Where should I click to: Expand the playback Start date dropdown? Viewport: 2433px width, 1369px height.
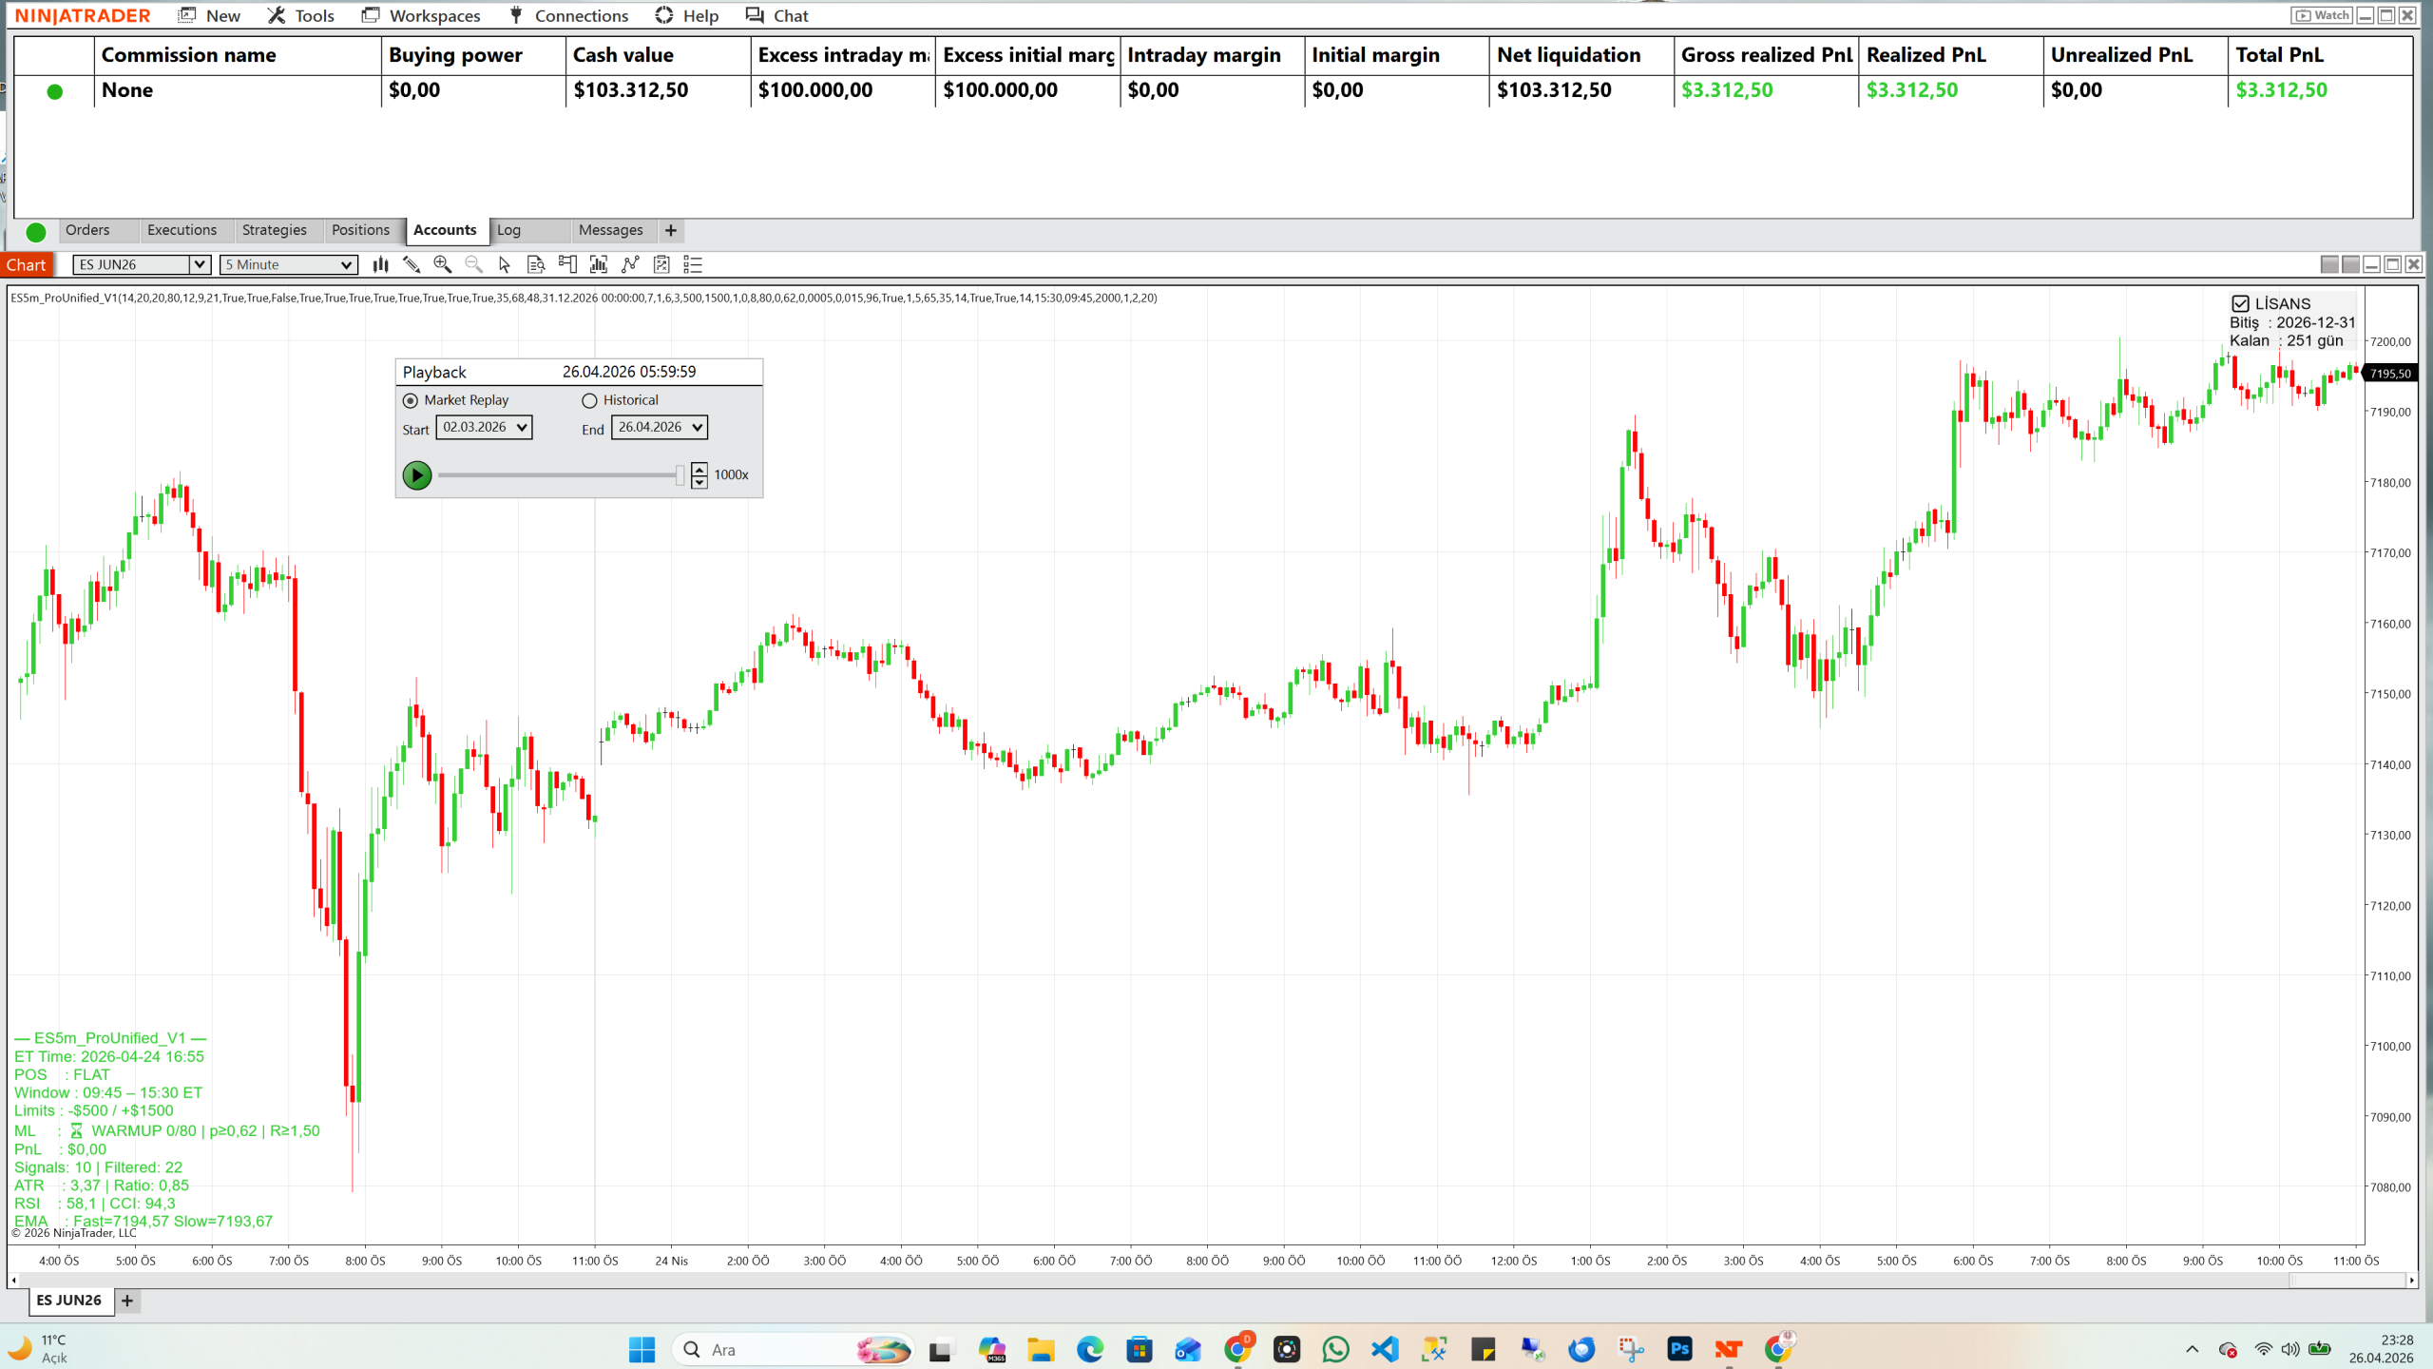[x=521, y=428]
